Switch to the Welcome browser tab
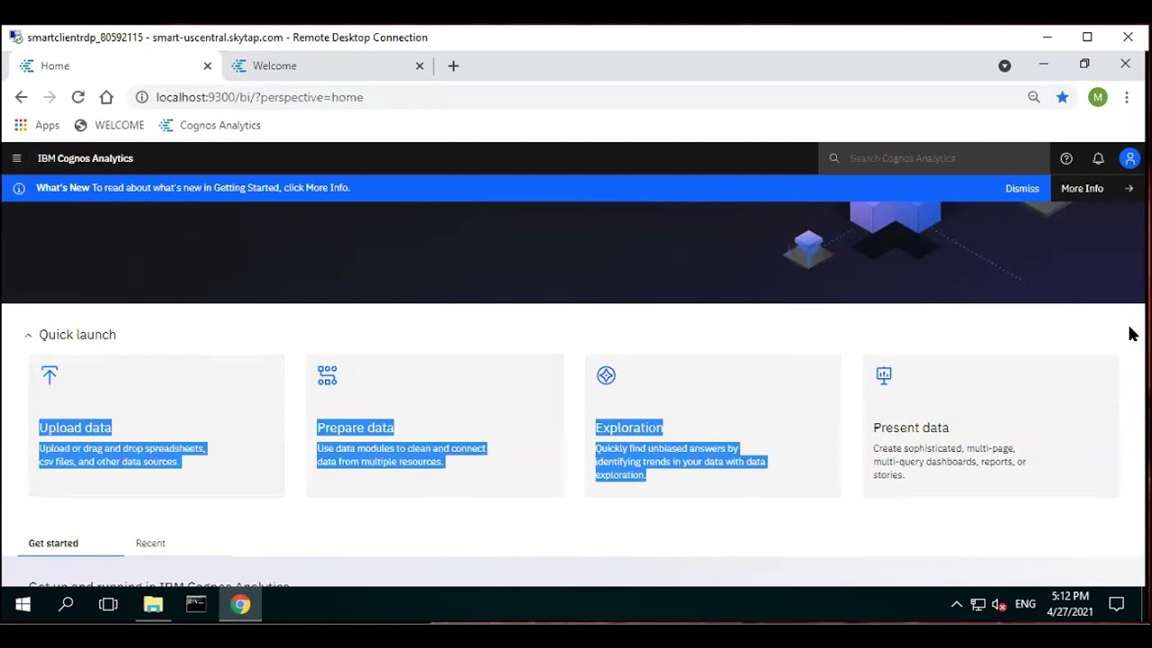This screenshot has width=1152, height=648. (328, 66)
